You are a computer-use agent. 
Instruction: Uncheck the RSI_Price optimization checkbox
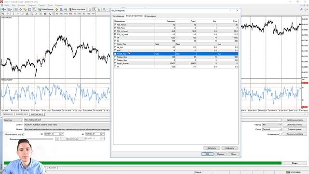115,28
